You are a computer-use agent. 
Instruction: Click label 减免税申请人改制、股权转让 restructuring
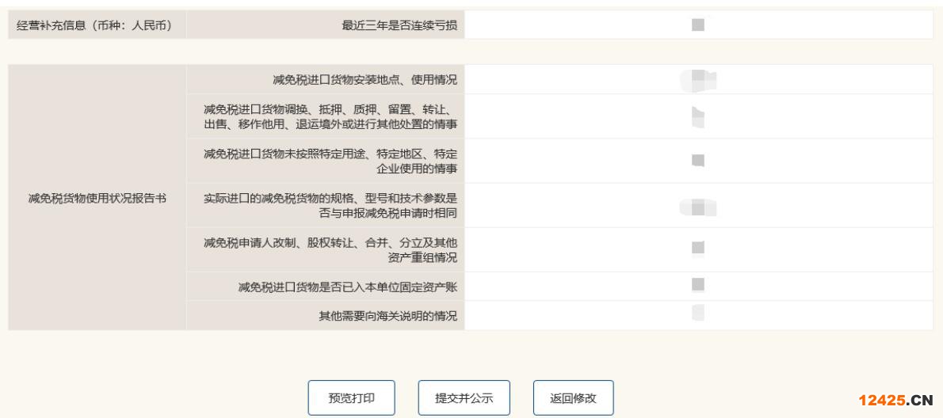coord(330,250)
